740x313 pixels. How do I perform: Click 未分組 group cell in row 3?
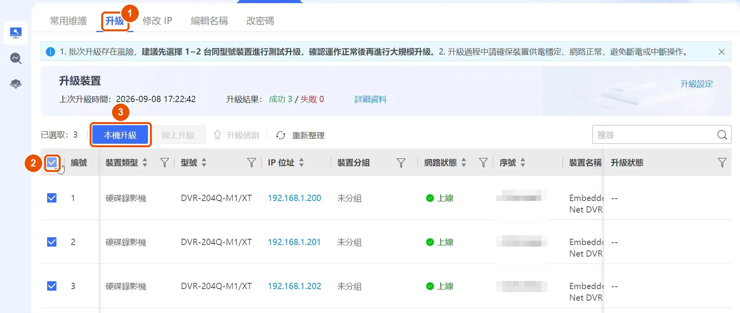coord(349,286)
